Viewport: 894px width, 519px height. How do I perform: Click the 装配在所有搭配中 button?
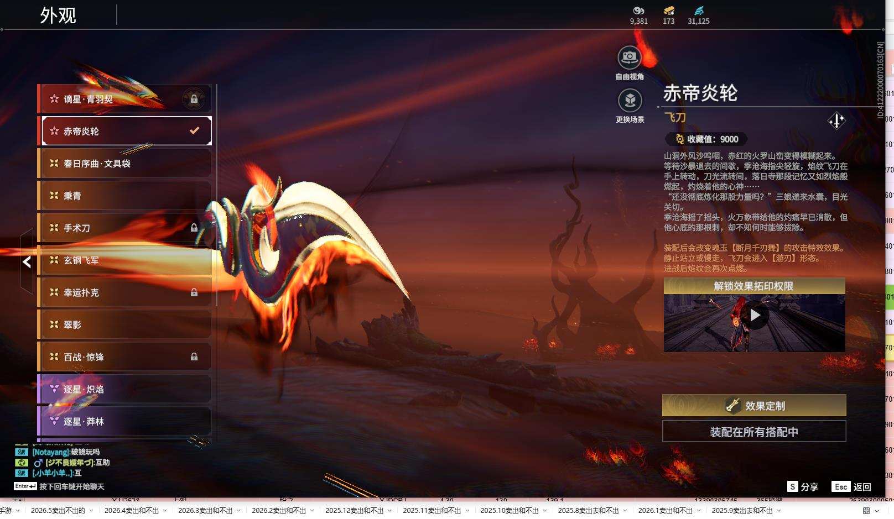click(754, 432)
